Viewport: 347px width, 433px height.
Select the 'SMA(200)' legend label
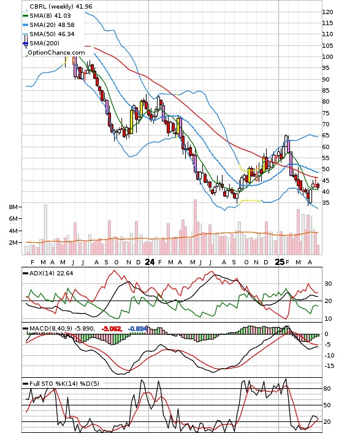click(x=44, y=43)
